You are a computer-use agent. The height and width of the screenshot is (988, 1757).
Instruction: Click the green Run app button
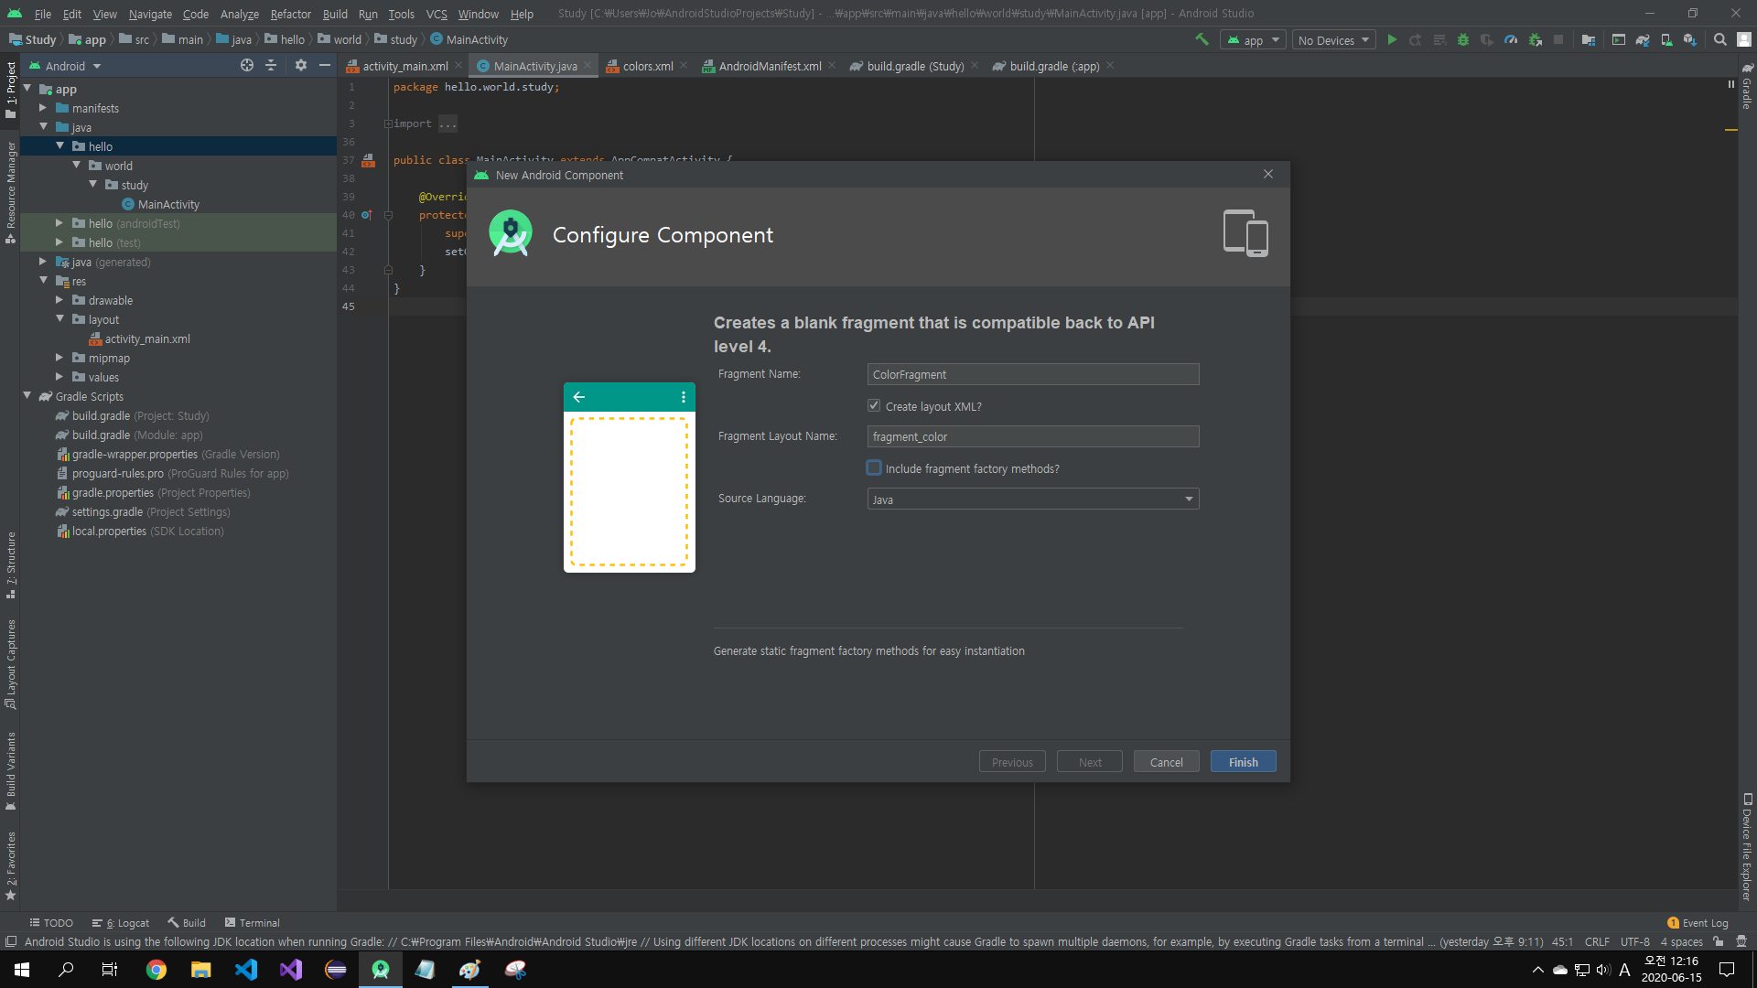[x=1392, y=39]
